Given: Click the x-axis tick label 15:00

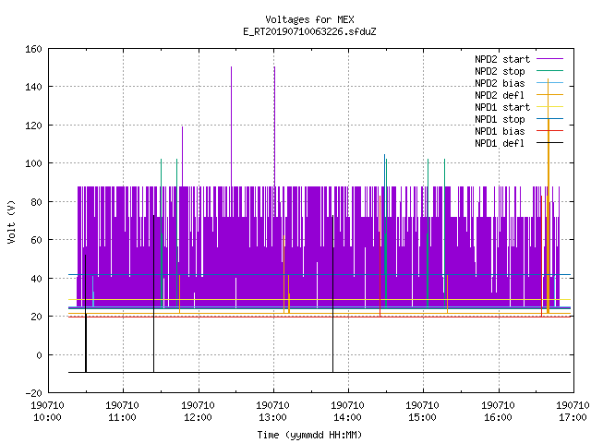Looking at the screenshot, I should tap(423, 417).
